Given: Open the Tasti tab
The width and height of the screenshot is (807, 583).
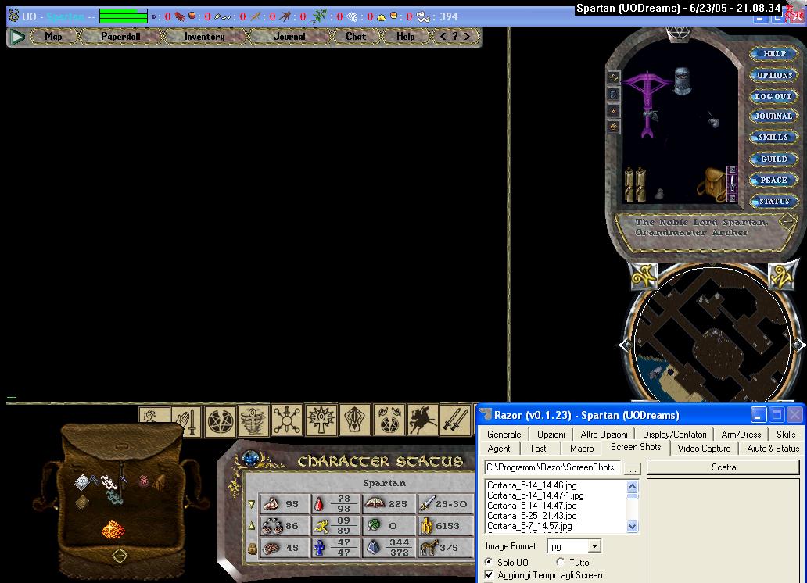Looking at the screenshot, I should tap(539, 449).
